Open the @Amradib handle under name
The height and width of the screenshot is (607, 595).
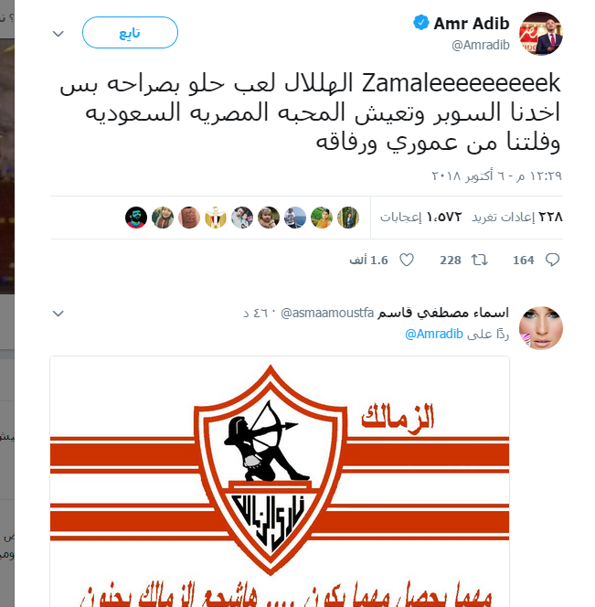[481, 45]
